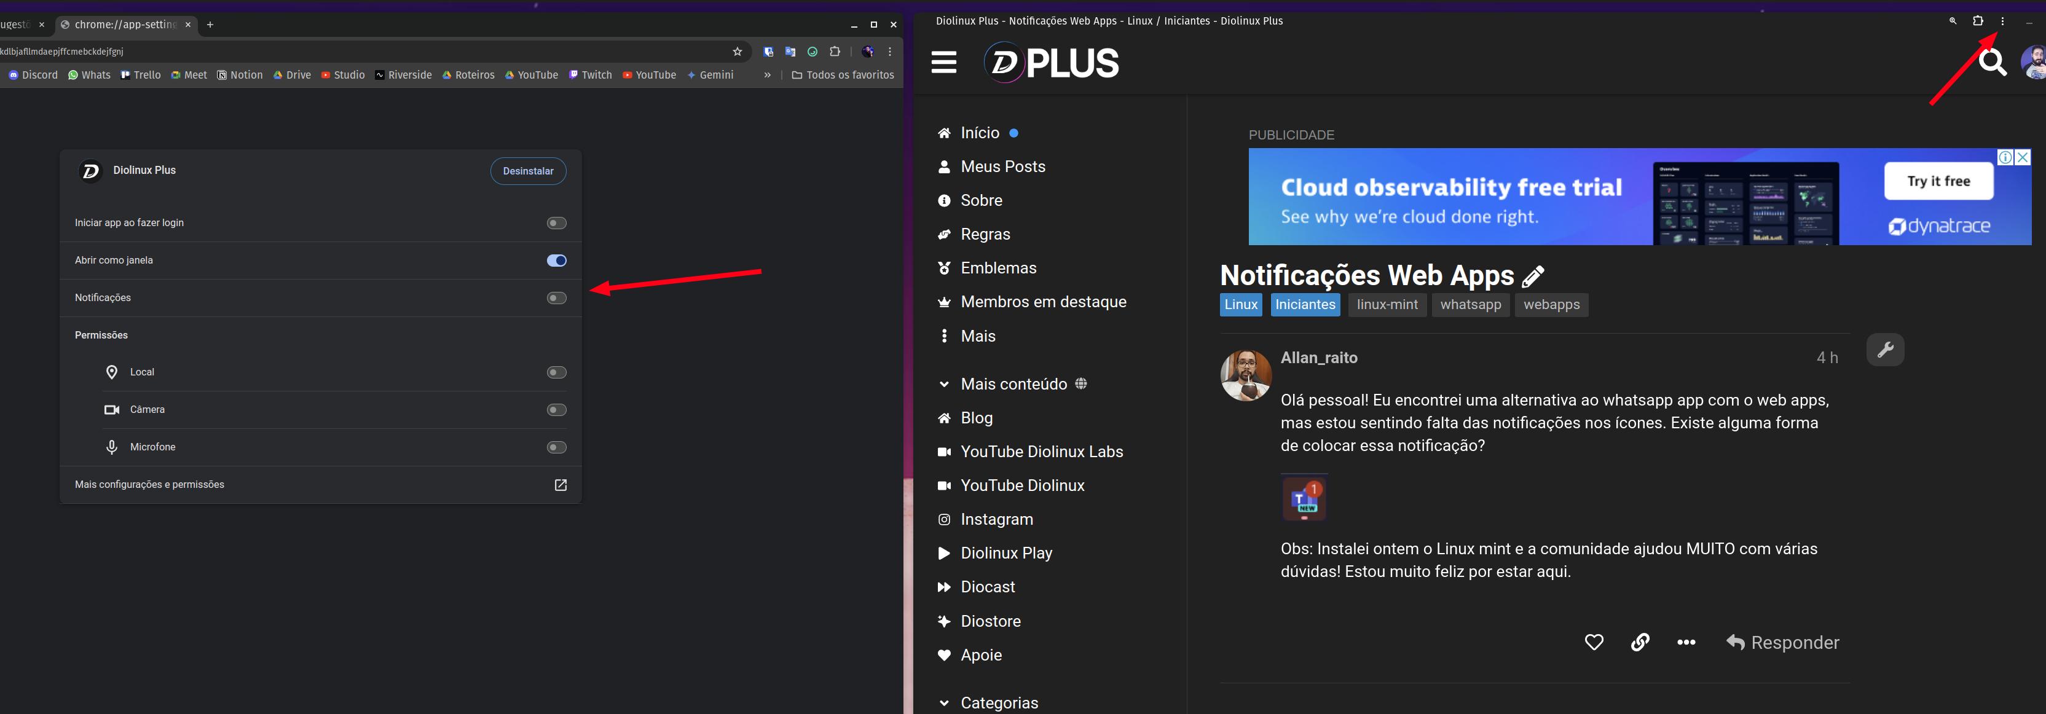Image resolution: width=2046 pixels, height=714 pixels.
Task: Enable the Notificações switch
Action: click(x=557, y=298)
